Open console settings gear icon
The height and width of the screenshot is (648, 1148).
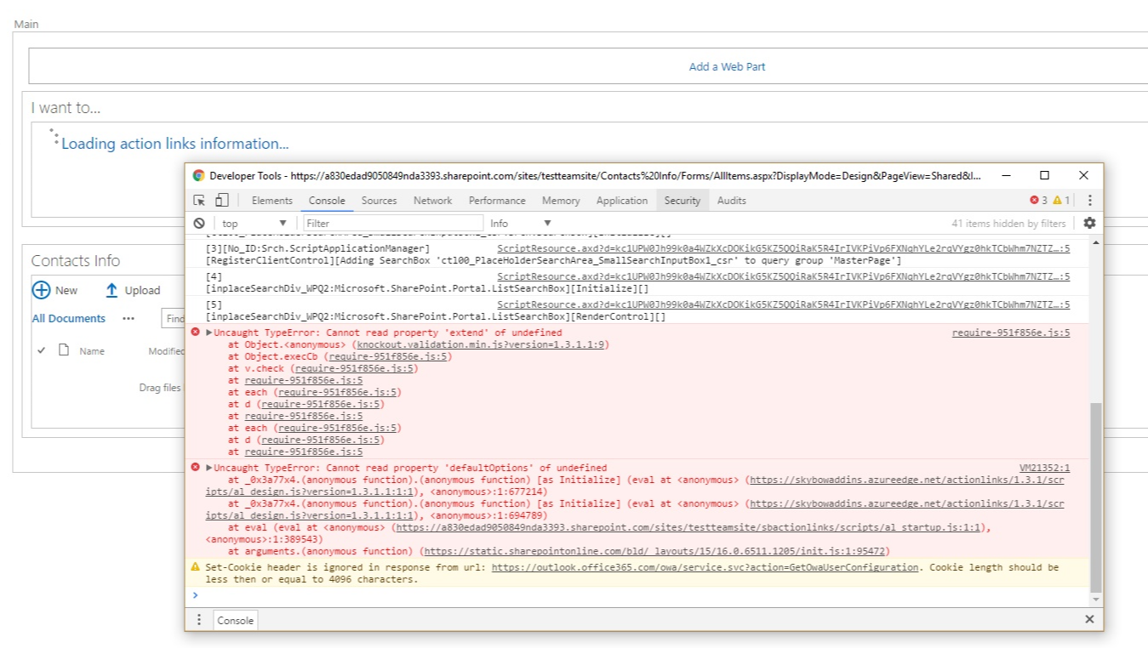1089,223
